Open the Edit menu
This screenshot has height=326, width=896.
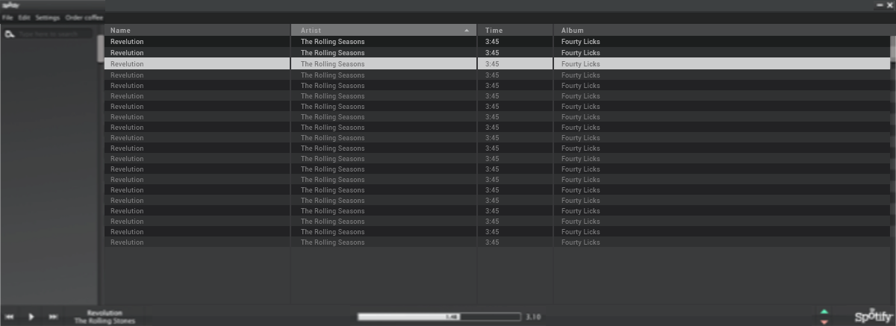[25, 17]
